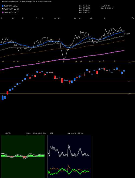Click the last blue candlestick on price chart
Viewport: 135px width, 178px height.
click(124, 71)
